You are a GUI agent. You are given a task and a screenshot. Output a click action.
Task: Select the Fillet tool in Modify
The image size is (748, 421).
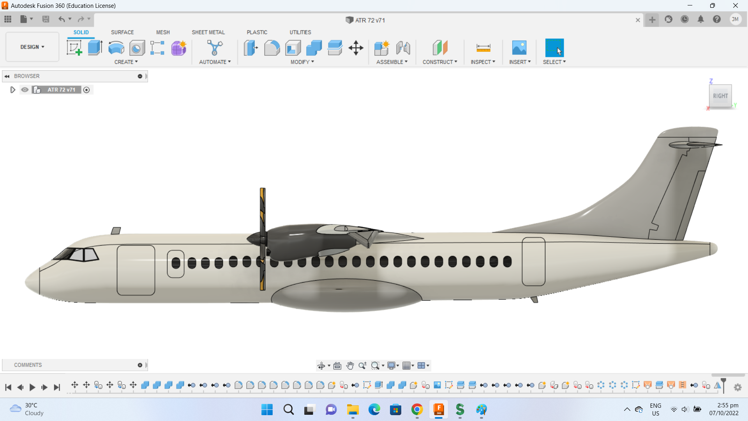(x=272, y=48)
